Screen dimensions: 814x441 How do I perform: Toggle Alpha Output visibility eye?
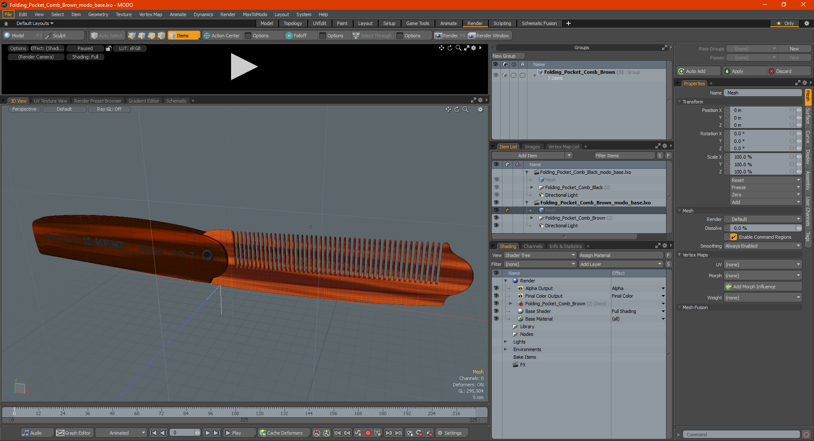pyautogui.click(x=496, y=288)
